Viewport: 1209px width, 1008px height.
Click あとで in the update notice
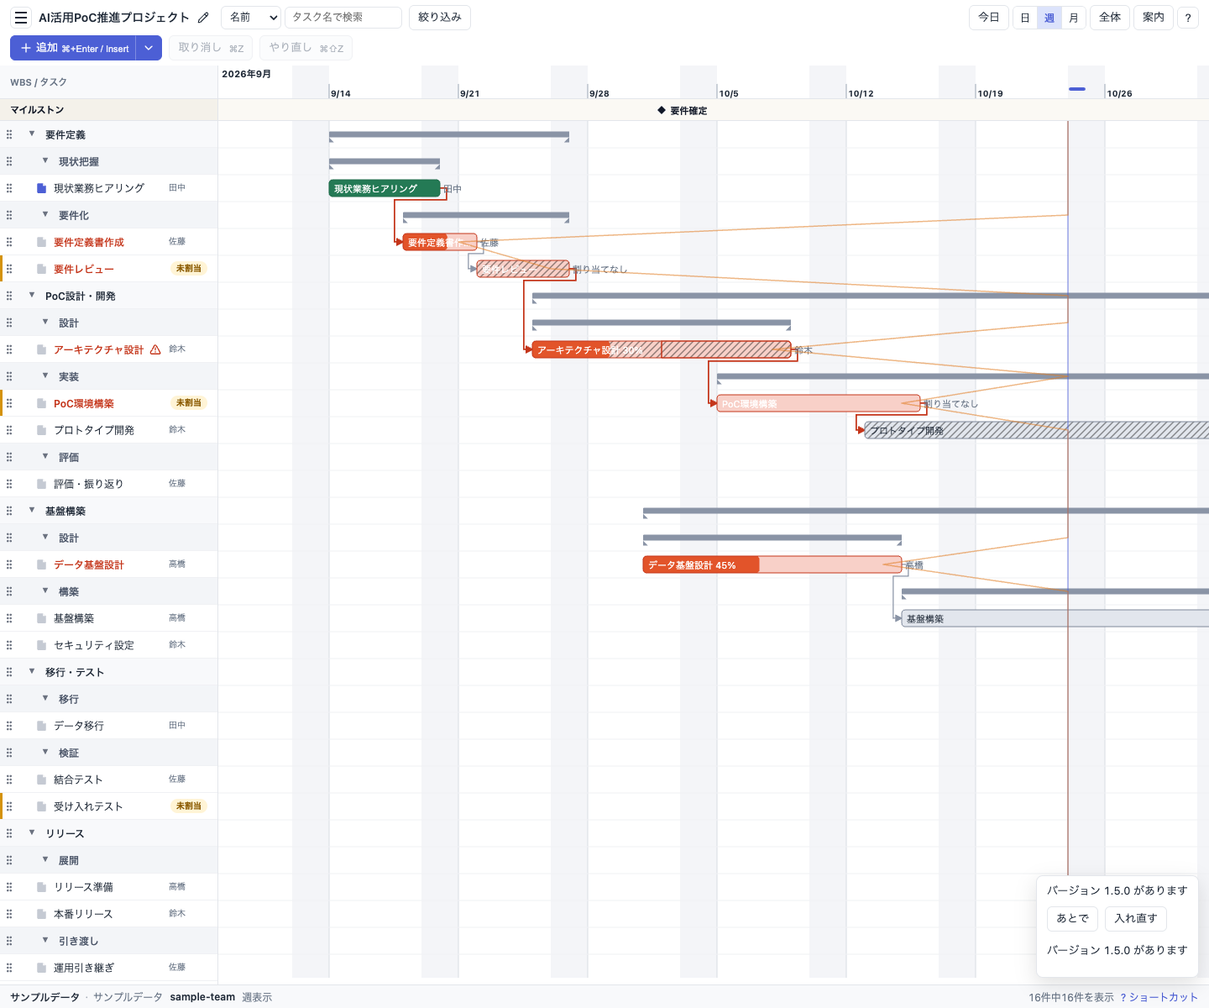point(1072,919)
